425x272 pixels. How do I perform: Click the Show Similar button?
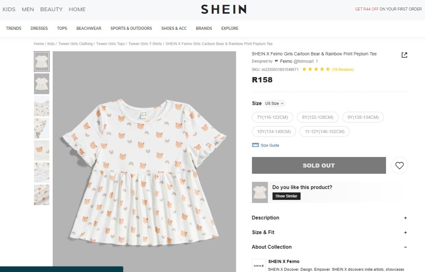pyautogui.click(x=286, y=196)
